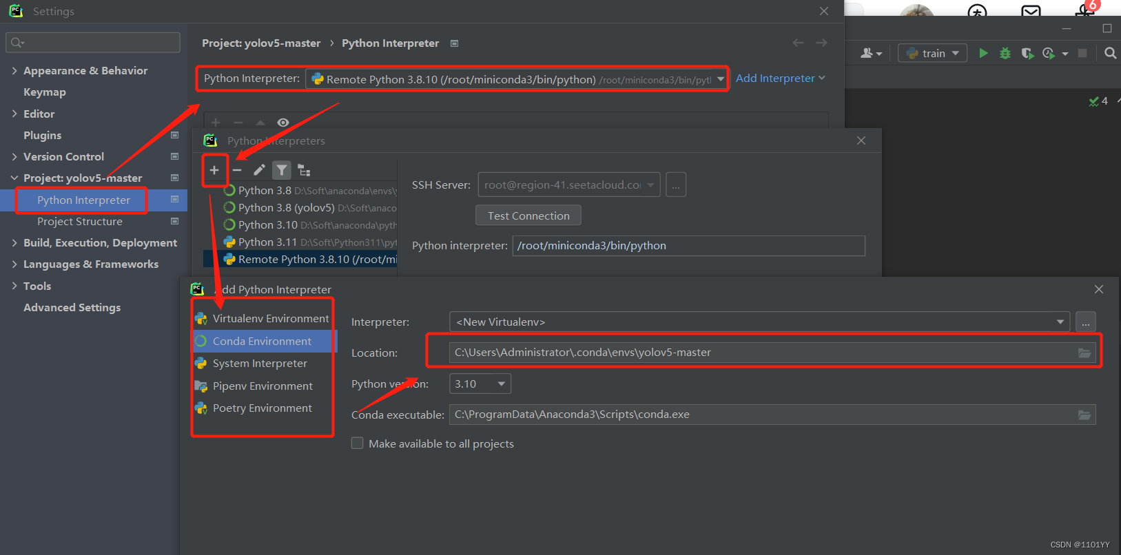The width and height of the screenshot is (1121, 555).
Task: Expand Version Control settings
Action: tap(14, 156)
